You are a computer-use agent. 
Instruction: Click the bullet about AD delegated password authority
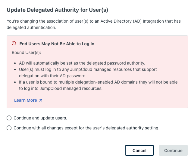click(82, 63)
